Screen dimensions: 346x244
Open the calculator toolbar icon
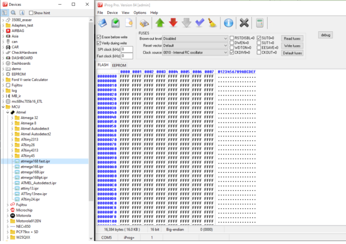(259, 23)
